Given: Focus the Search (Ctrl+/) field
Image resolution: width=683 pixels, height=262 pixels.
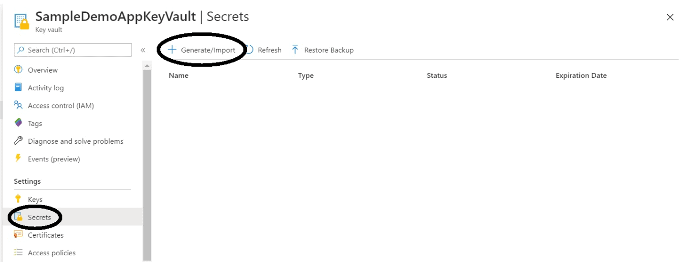Looking at the screenshot, I should point(73,50).
